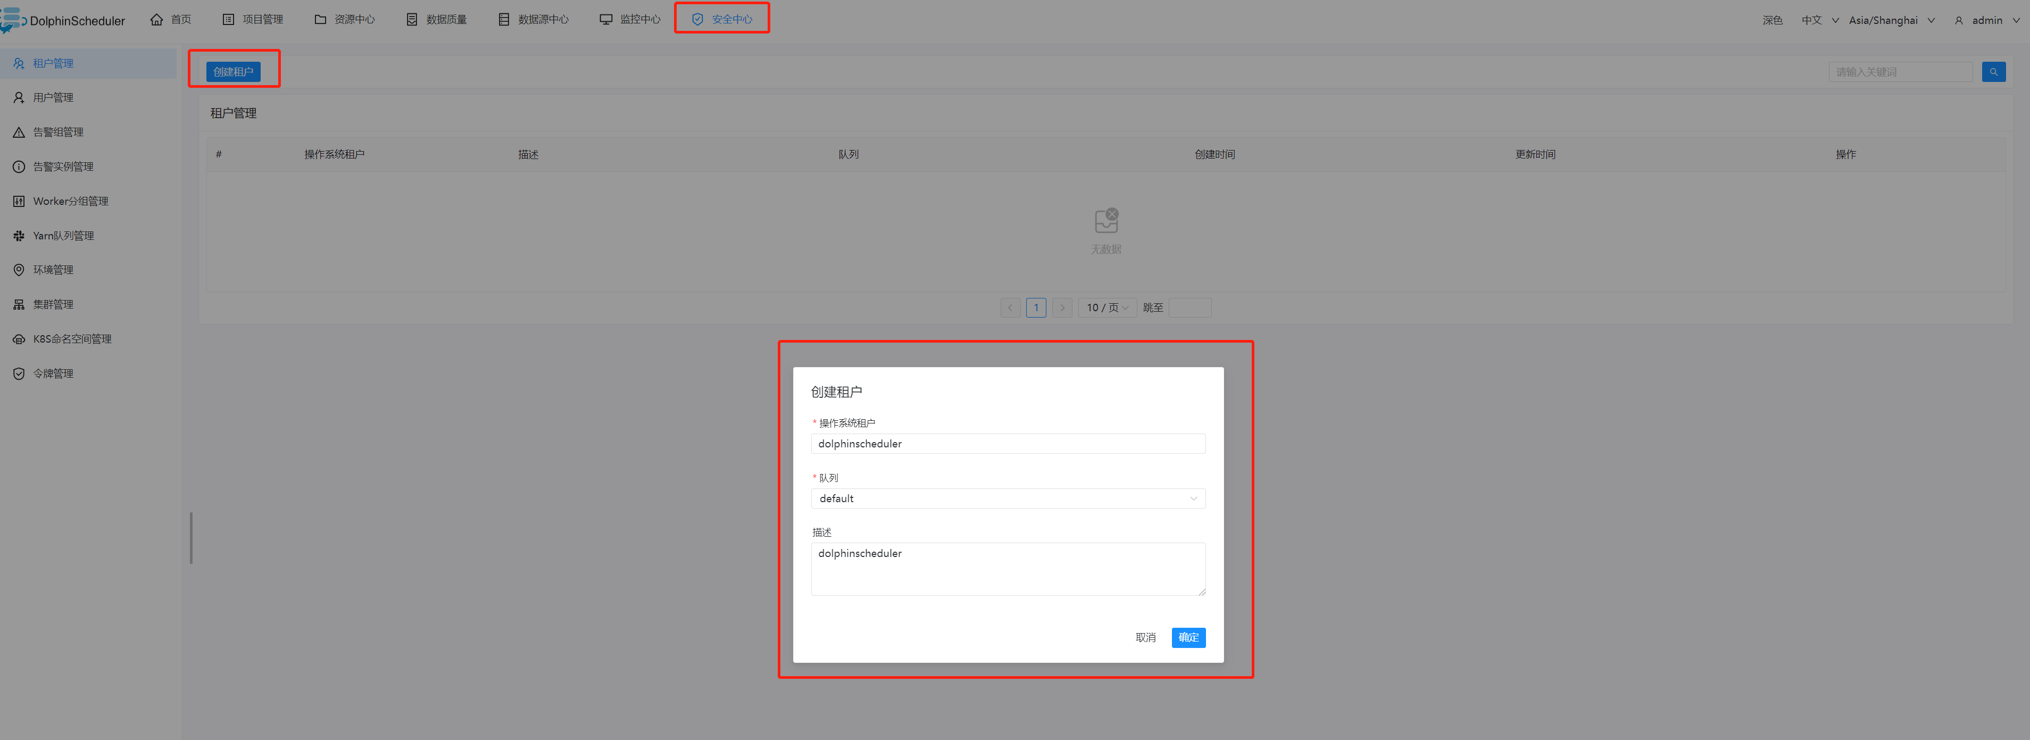The image size is (2030, 740).
Task: Click the shield icon beside 安全中心
Action: pos(697,19)
